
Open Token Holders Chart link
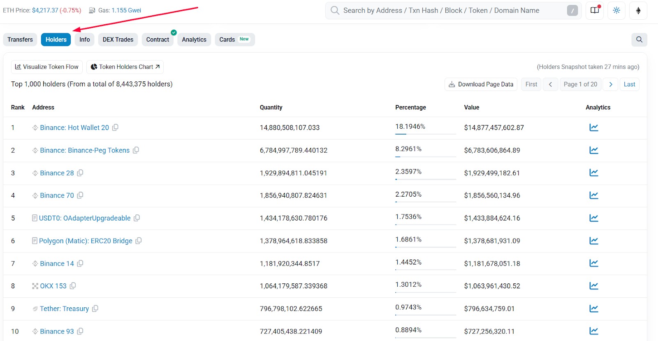(125, 67)
